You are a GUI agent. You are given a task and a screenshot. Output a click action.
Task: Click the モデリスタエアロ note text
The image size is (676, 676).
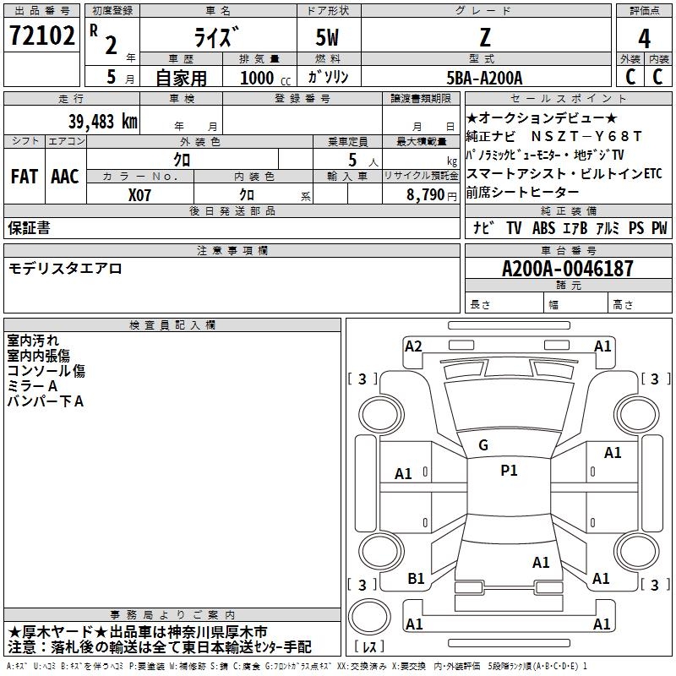[65, 269]
